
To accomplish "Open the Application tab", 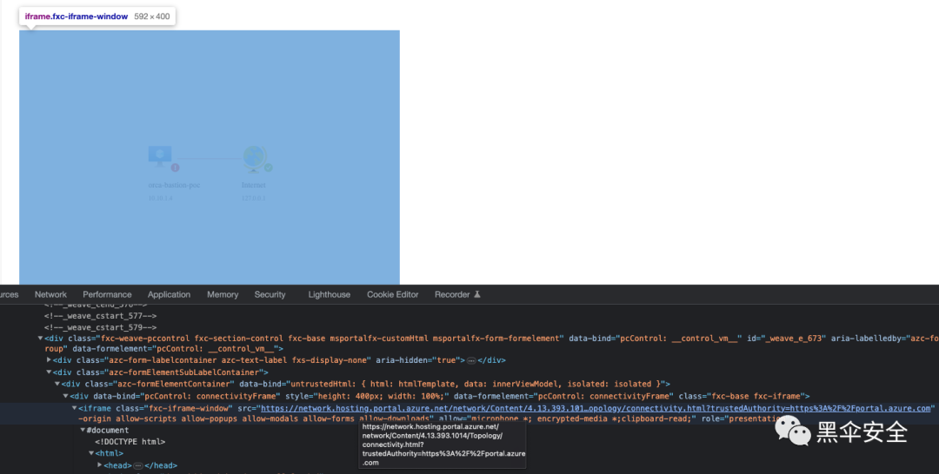I will pos(169,294).
